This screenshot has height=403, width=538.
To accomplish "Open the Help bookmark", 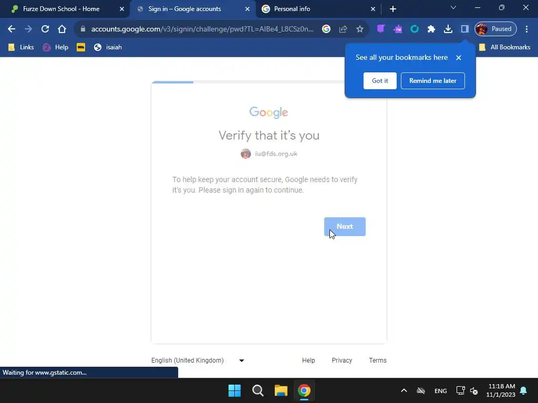I will tap(56, 47).
